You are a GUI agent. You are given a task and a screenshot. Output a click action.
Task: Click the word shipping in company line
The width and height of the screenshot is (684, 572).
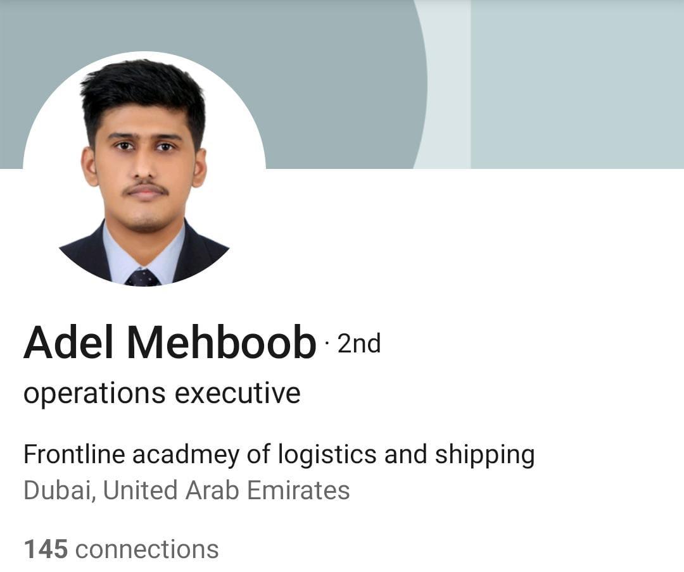pos(484,456)
